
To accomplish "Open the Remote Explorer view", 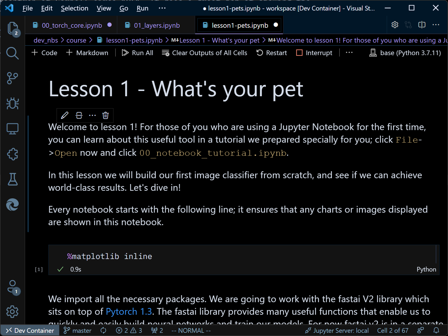I will [x=12, y=128].
